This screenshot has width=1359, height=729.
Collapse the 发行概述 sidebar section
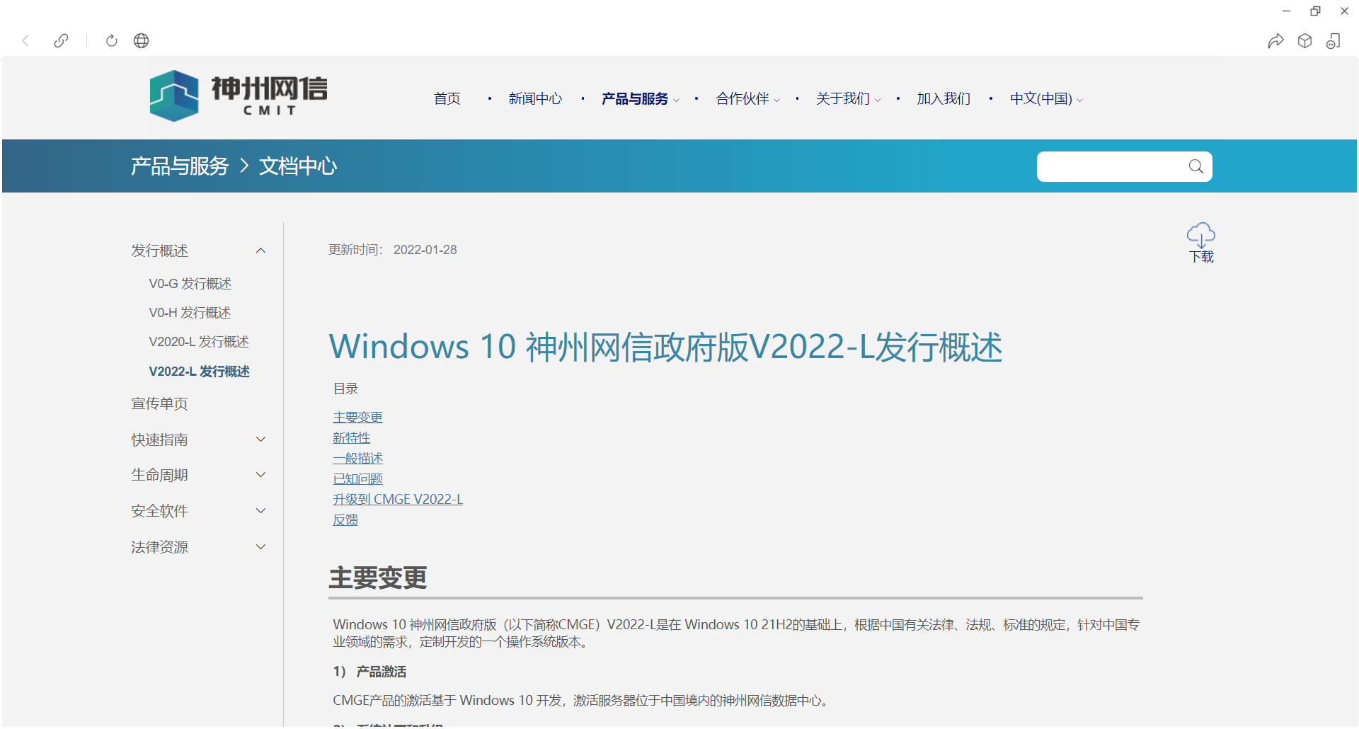[x=261, y=251]
